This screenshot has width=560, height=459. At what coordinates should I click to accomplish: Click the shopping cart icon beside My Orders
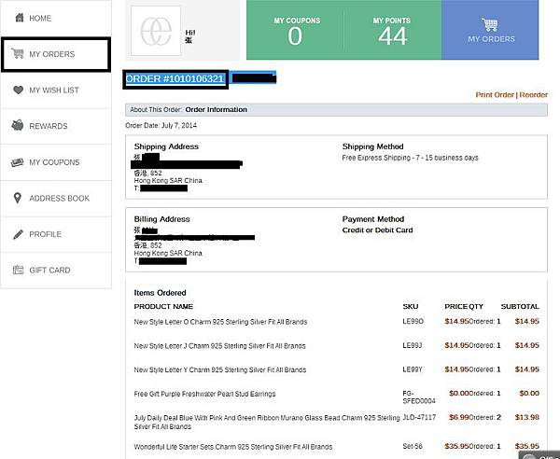(x=18, y=53)
